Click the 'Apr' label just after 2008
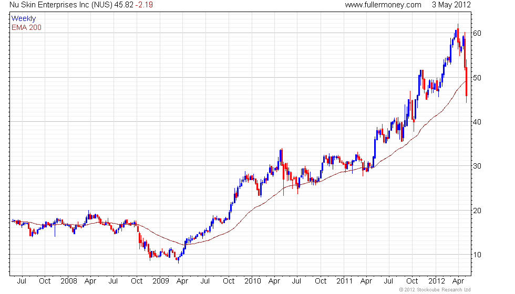Screen dimensions: 515x294 (90, 281)
